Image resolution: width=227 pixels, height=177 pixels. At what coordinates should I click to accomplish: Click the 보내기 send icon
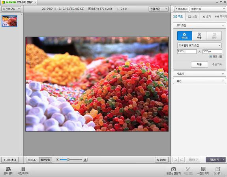click(x=218, y=171)
